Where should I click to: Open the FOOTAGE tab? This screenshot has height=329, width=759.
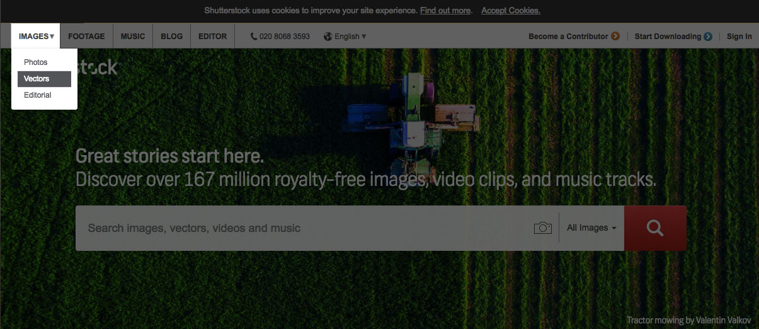pyautogui.click(x=86, y=37)
